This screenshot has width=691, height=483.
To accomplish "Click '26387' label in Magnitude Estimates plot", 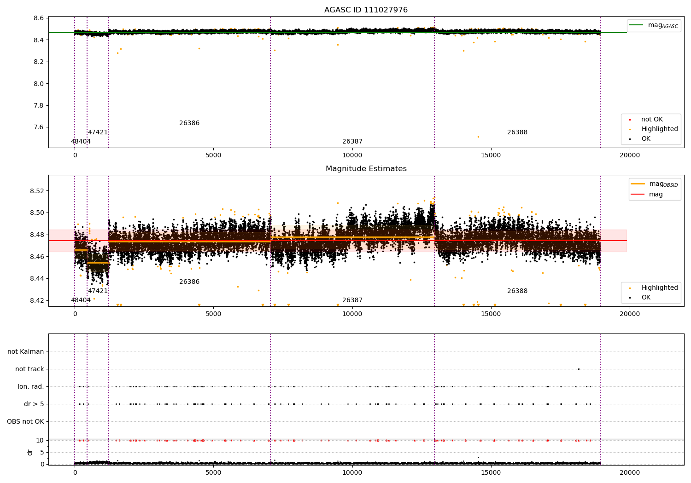I will tap(352, 300).
